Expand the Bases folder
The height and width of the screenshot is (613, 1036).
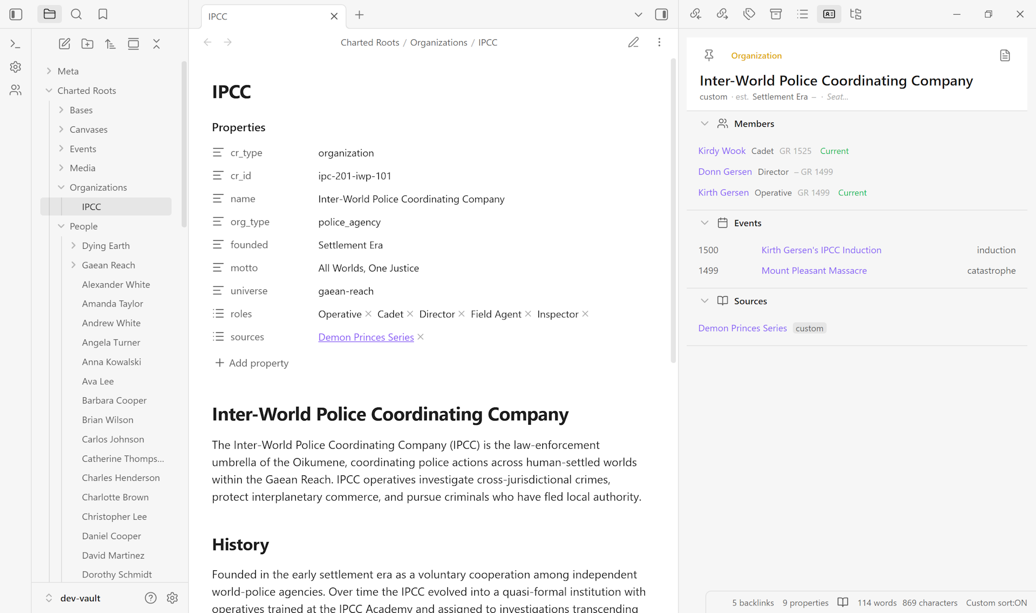tap(61, 110)
